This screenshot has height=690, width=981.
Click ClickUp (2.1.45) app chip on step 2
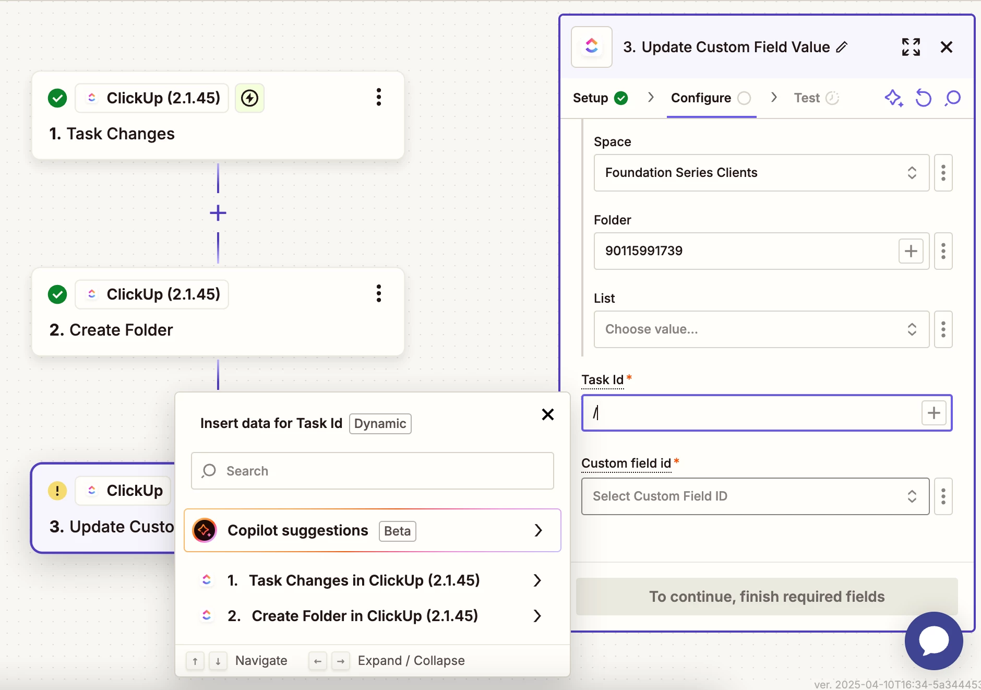pos(152,294)
